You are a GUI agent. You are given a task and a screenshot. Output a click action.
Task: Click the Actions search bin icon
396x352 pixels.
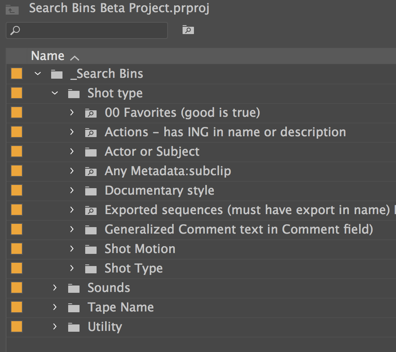tap(91, 133)
